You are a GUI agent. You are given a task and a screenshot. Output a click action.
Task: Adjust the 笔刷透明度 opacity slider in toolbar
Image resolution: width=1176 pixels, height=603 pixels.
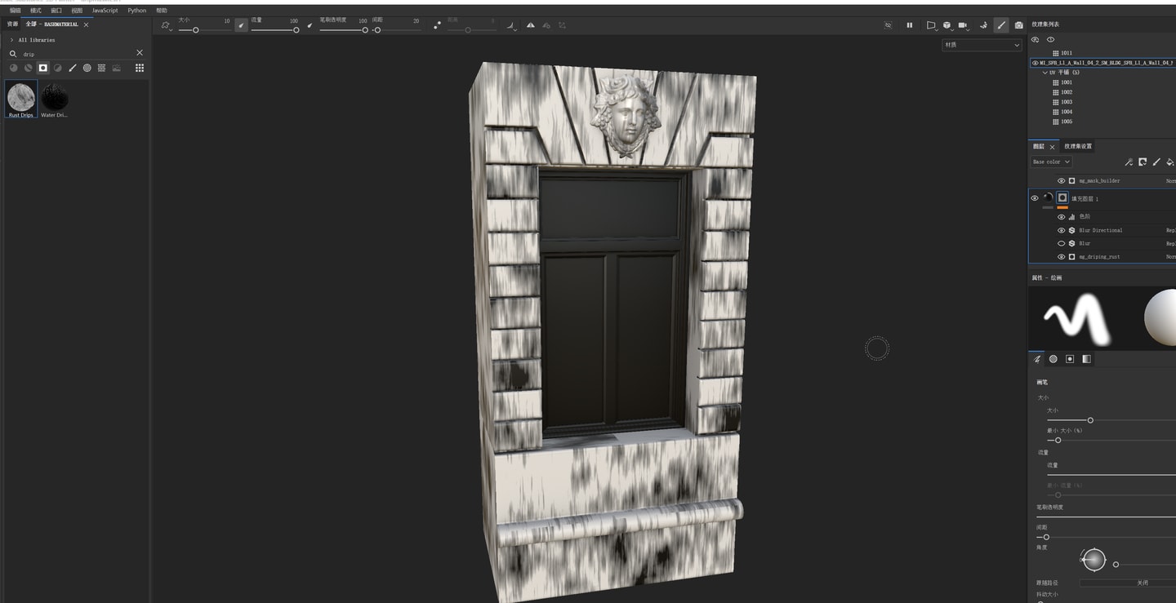[x=344, y=30]
